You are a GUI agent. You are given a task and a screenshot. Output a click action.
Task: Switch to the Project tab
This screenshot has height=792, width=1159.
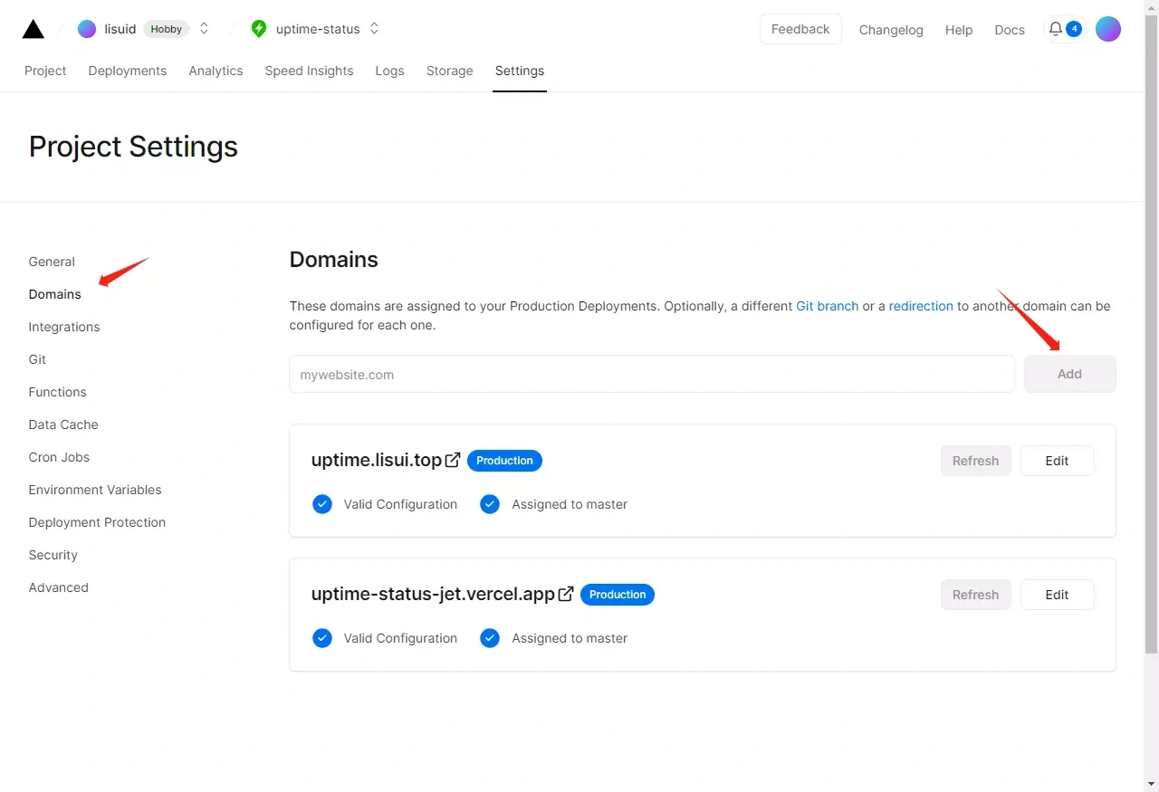45,71
